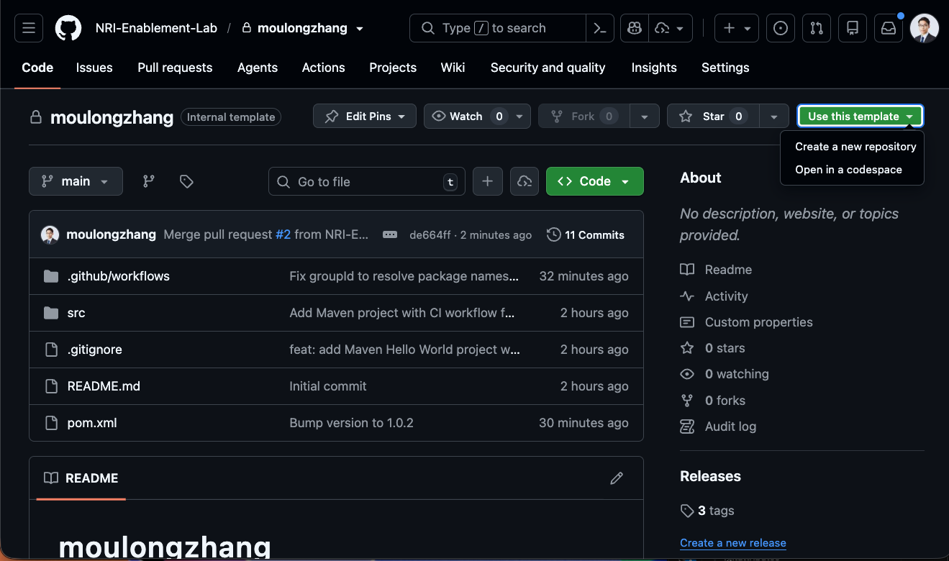949x561 pixels.
Task: Open the command palette icon
Action: coord(599,28)
